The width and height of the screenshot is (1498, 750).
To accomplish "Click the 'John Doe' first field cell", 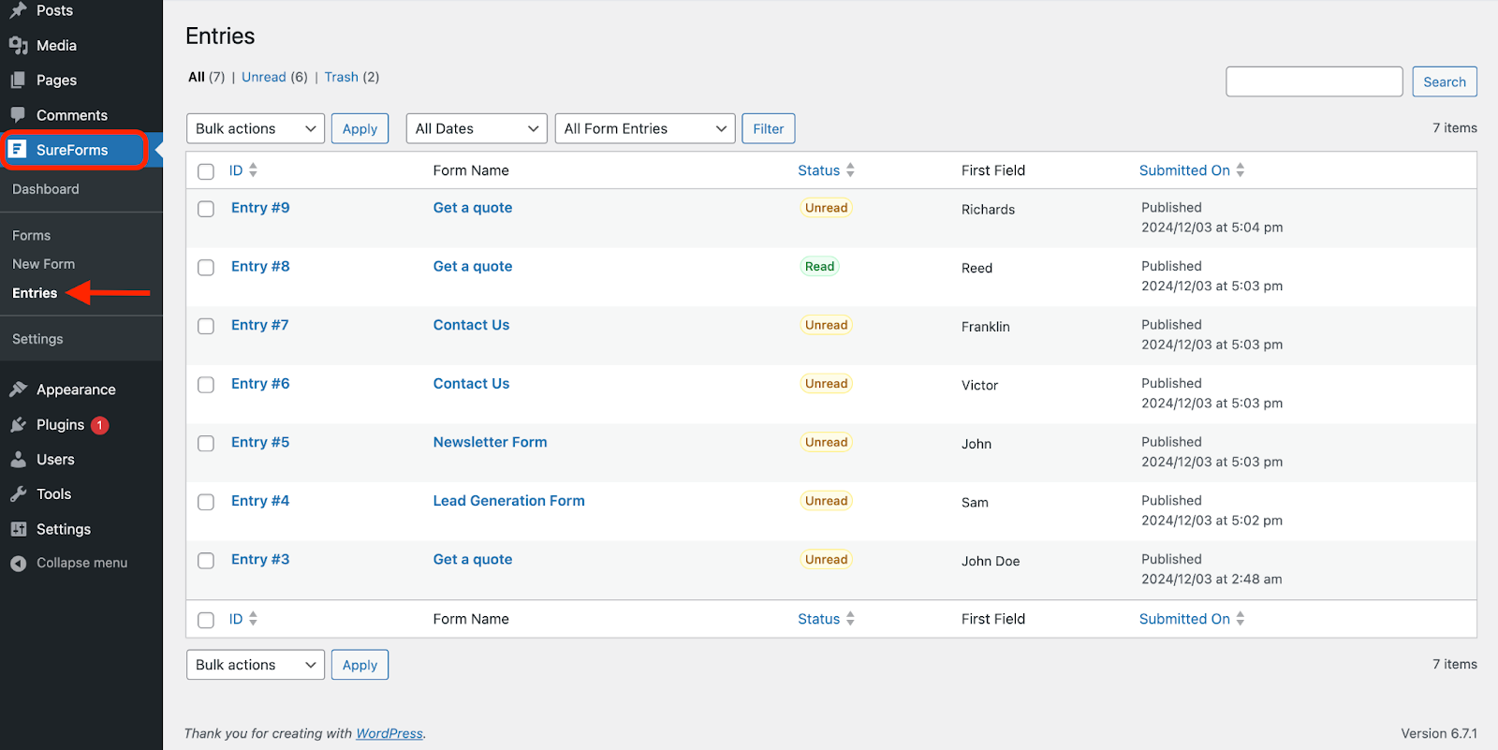I will pos(991,561).
